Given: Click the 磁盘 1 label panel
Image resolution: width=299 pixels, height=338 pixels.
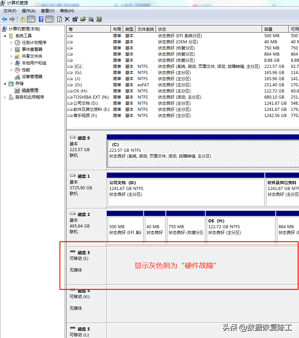Looking at the screenshot, I should [86, 189].
